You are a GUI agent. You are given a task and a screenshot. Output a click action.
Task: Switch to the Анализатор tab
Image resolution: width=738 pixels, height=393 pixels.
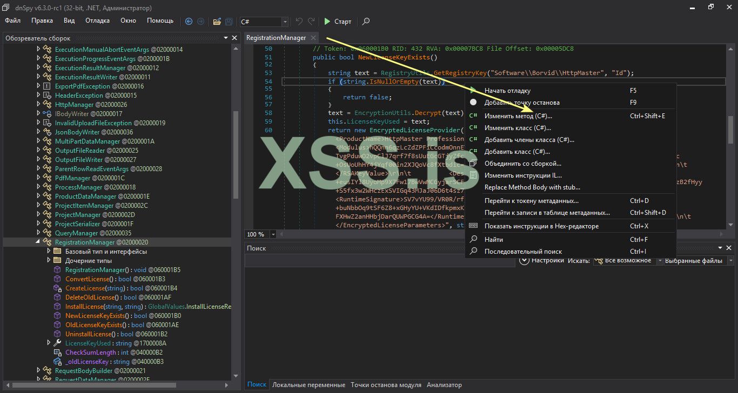[444, 385]
